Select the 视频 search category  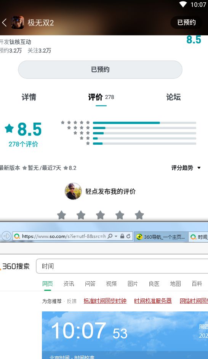coord(111,284)
